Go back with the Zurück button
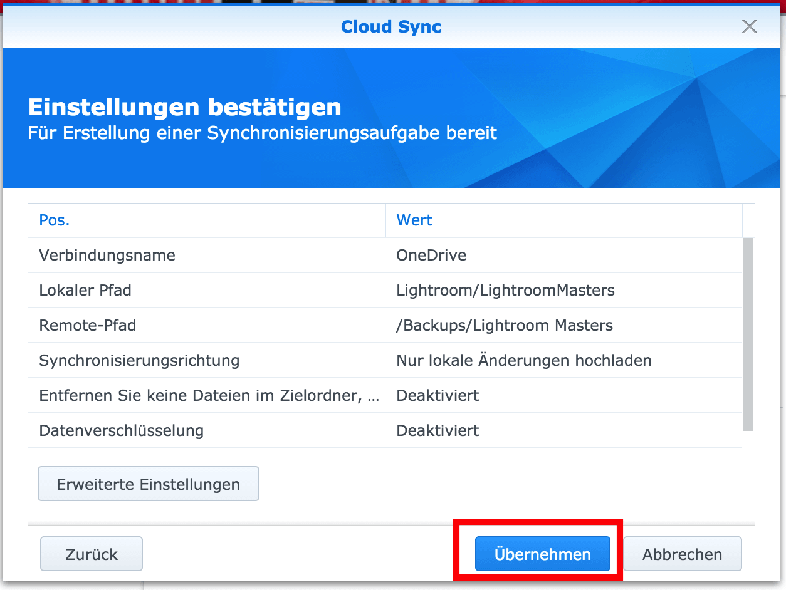The width and height of the screenshot is (786, 590). click(92, 554)
